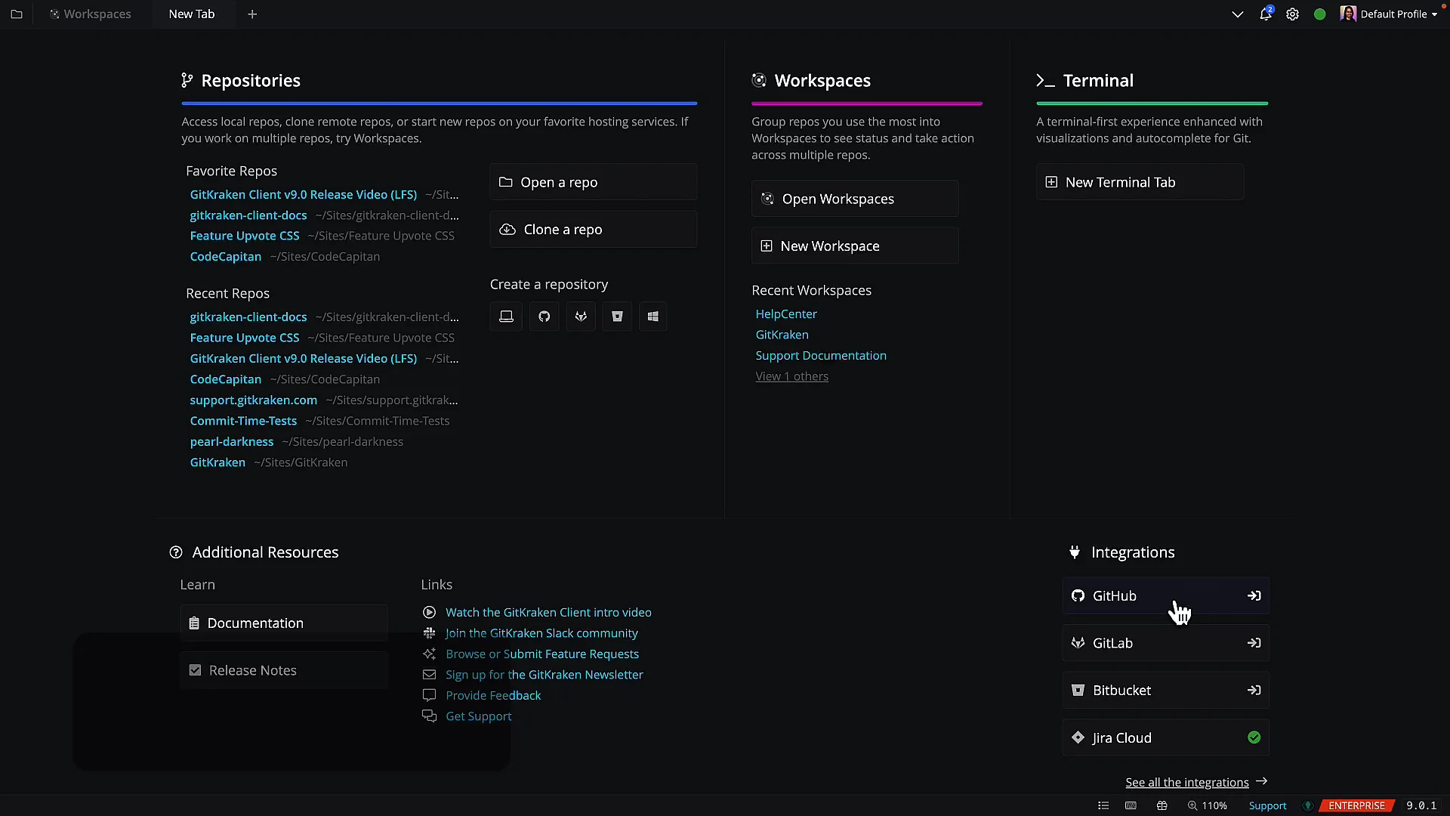Screen dimensions: 1450x816
Task: Create a repository on GitLab icon
Action: [581, 317]
